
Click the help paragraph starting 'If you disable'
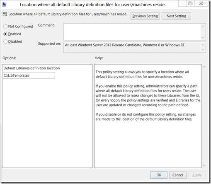pyautogui.click(x=146, y=117)
